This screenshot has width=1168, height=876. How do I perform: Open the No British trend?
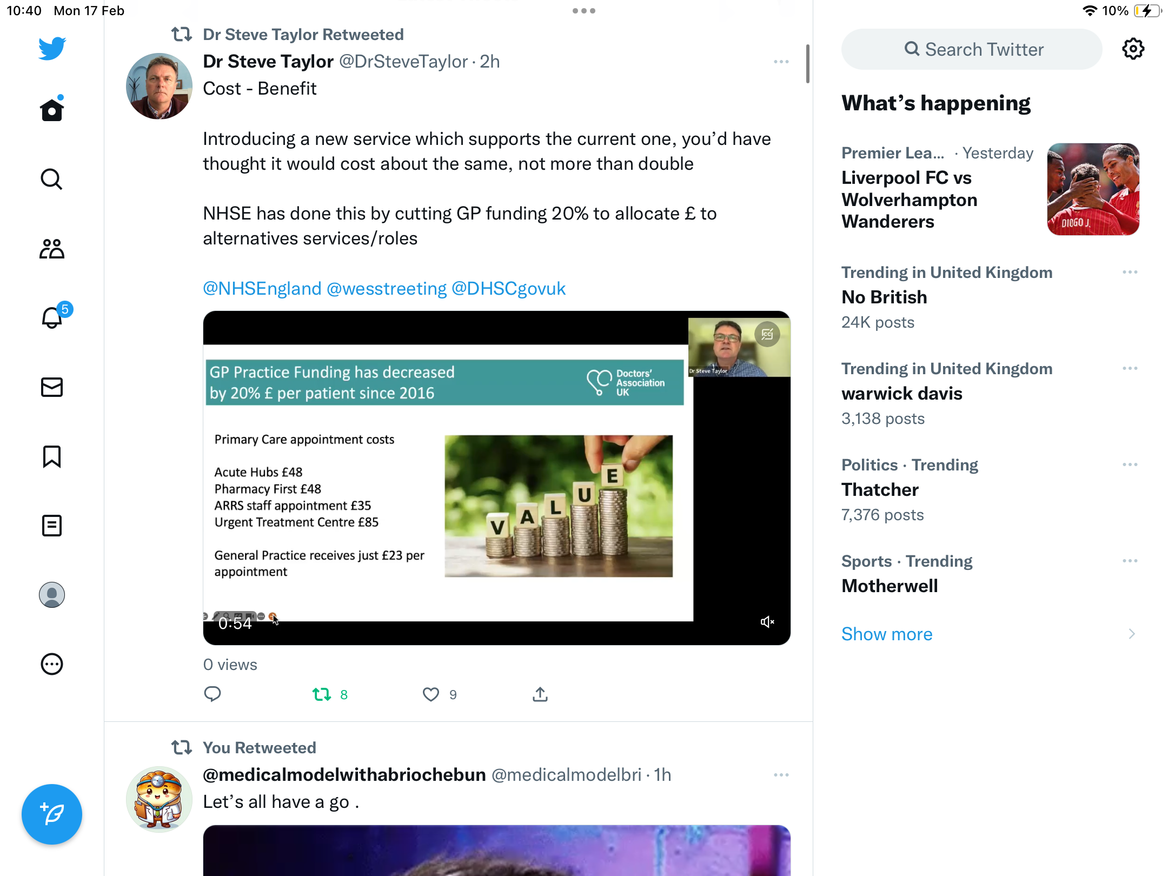(884, 297)
